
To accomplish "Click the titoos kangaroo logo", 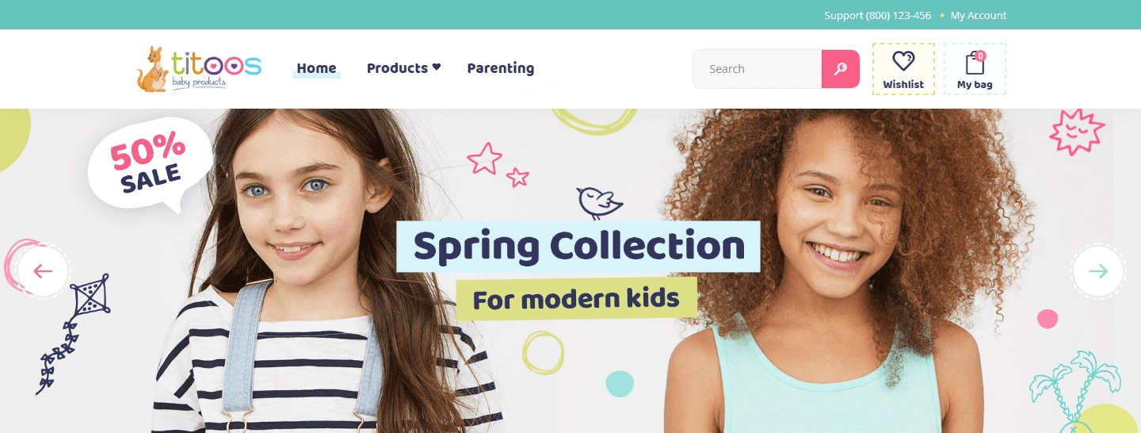I will coord(199,69).
